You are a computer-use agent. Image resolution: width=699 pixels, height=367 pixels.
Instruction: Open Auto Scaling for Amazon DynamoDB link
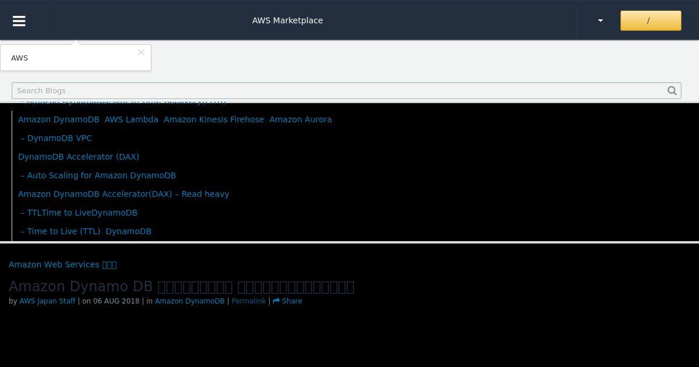[98, 175]
